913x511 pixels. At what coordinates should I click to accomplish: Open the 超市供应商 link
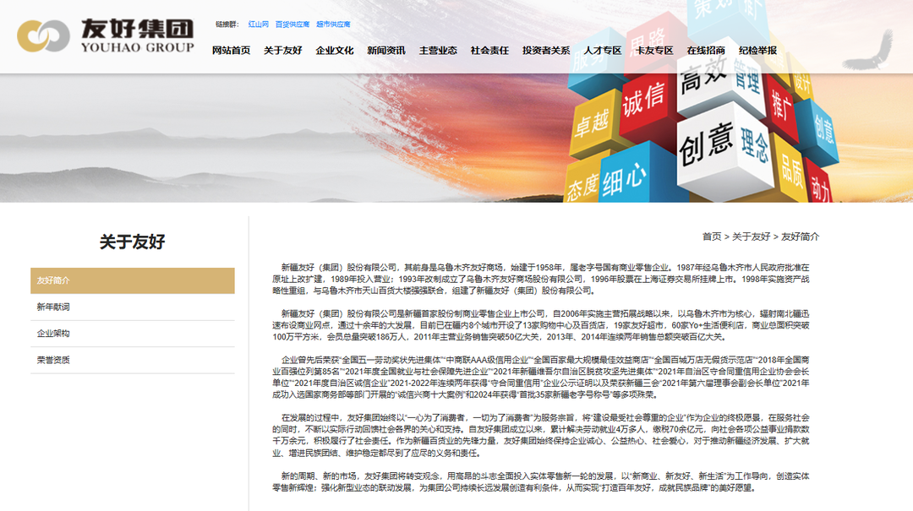[333, 24]
